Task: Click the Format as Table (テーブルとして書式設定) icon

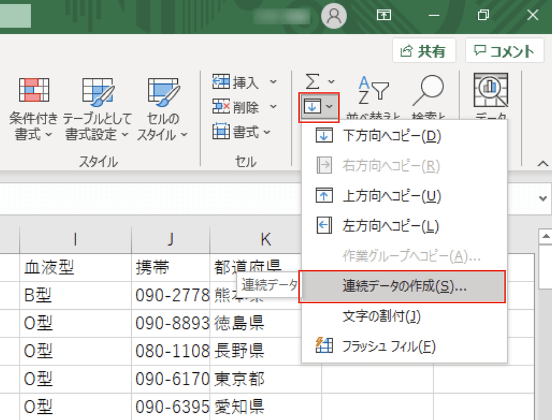Action: point(98,91)
